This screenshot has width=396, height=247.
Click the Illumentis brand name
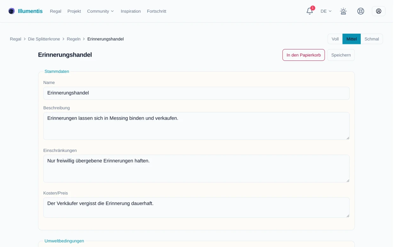click(30, 11)
